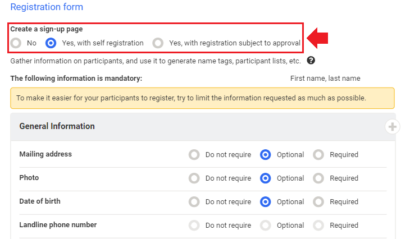Set Mailing address to 'Do not require'
This screenshot has height=239, width=401.
click(194, 155)
